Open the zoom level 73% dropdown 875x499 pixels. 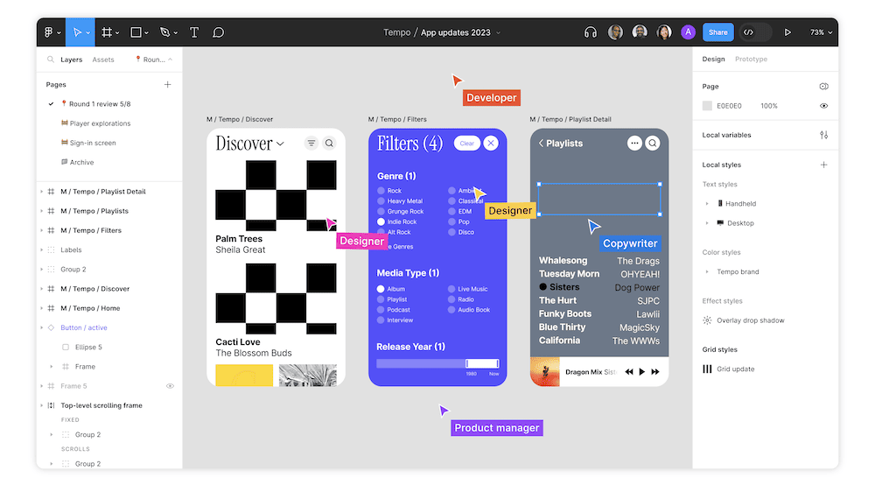[821, 32]
